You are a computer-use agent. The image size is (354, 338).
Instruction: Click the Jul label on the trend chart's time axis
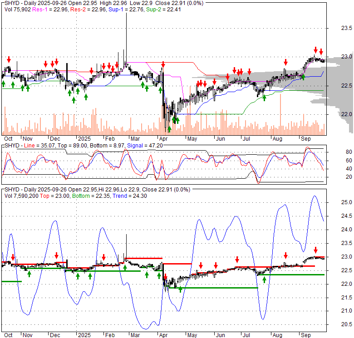246,335
